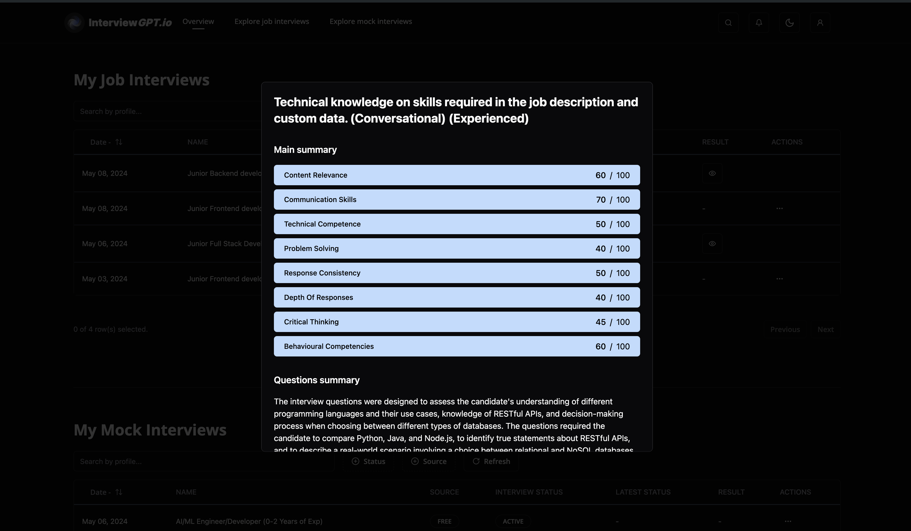
Task: Go to Explore mock interviews tab
Action: [371, 21]
